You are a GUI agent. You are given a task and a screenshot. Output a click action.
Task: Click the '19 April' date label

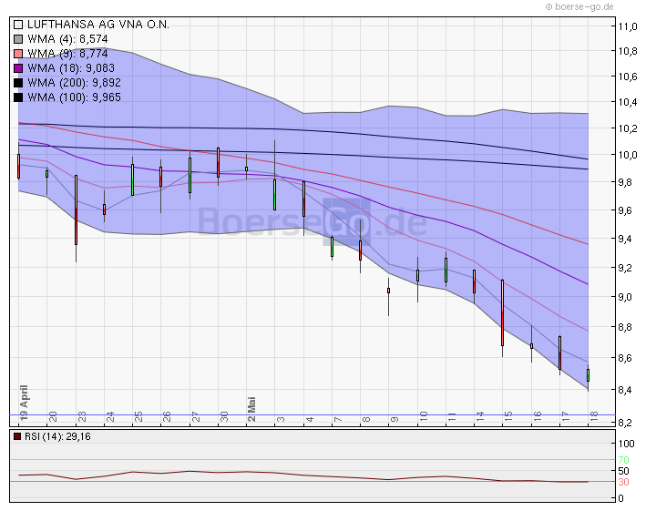24,403
